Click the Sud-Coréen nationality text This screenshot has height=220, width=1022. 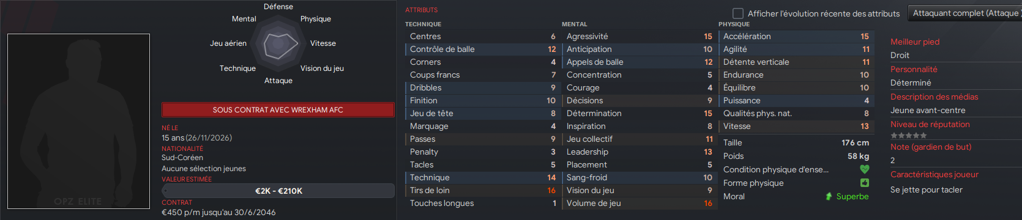coord(182,157)
